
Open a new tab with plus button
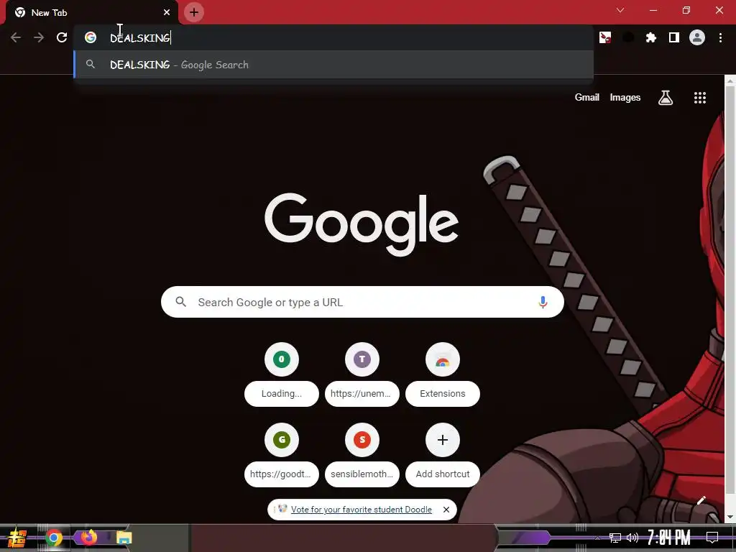(194, 12)
